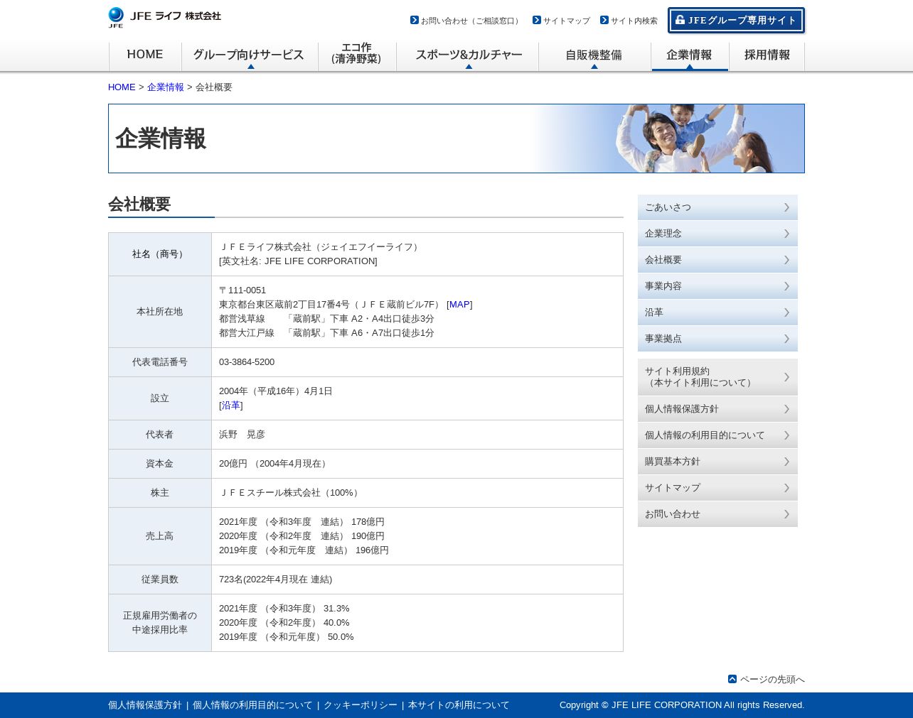Click the arrow icon beside header サイトマップ

[537, 20]
